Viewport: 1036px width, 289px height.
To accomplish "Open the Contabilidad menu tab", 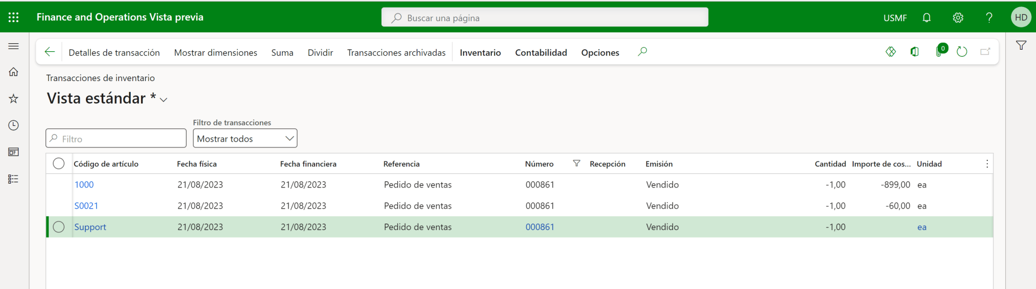I will pos(540,52).
